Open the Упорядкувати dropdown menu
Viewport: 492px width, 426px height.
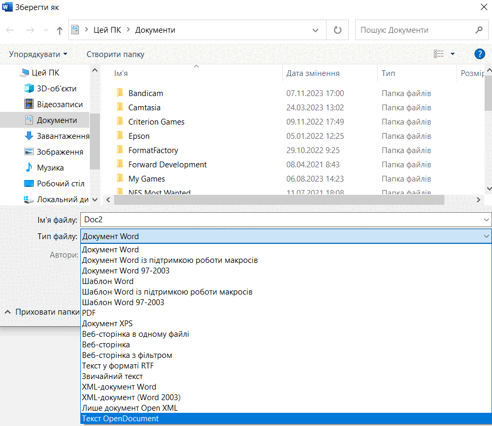[38, 54]
